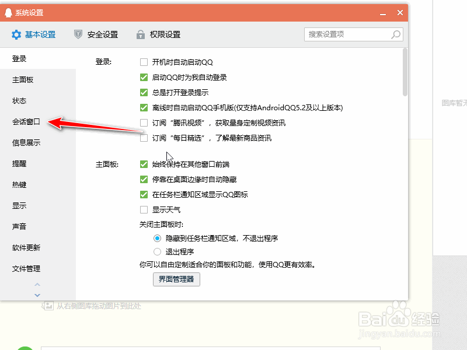The height and width of the screenshot is (350, 467).
Task: Select 登录 in the sidebar
Action: (x=38, y=59)
